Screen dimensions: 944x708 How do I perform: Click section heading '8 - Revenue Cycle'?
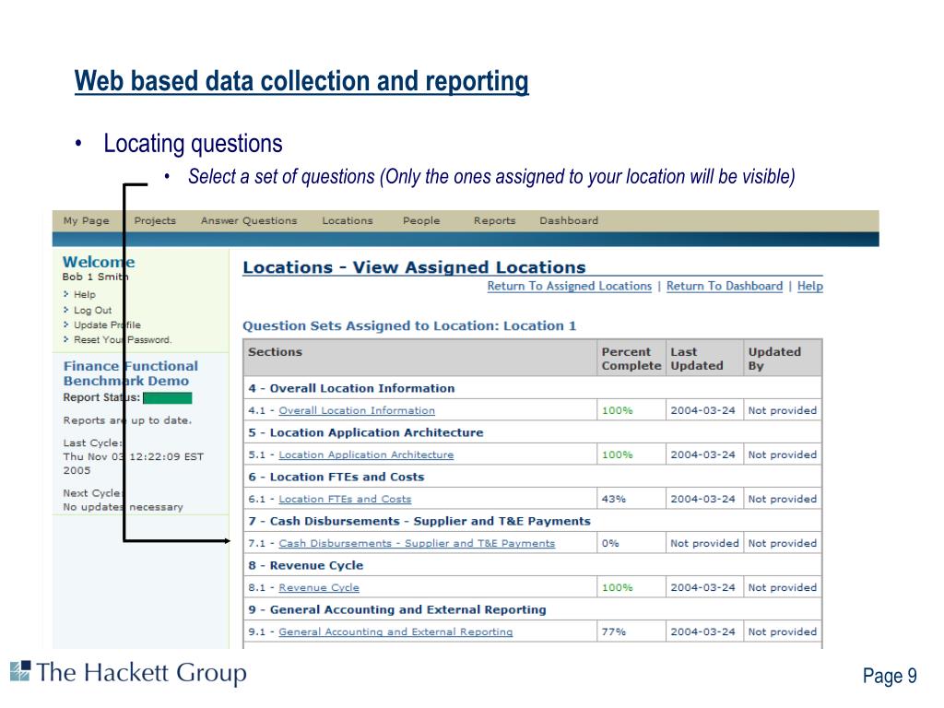tap(306, 565)
